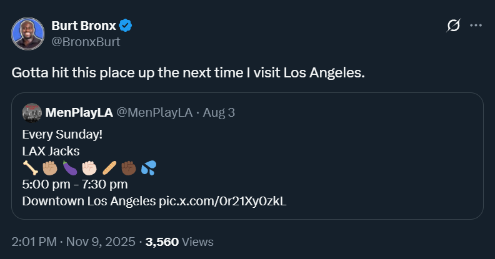Click the adhesive bandage emoji
Image resolution: width=495 pixels, height=259 pixels.
click(109, 168)
